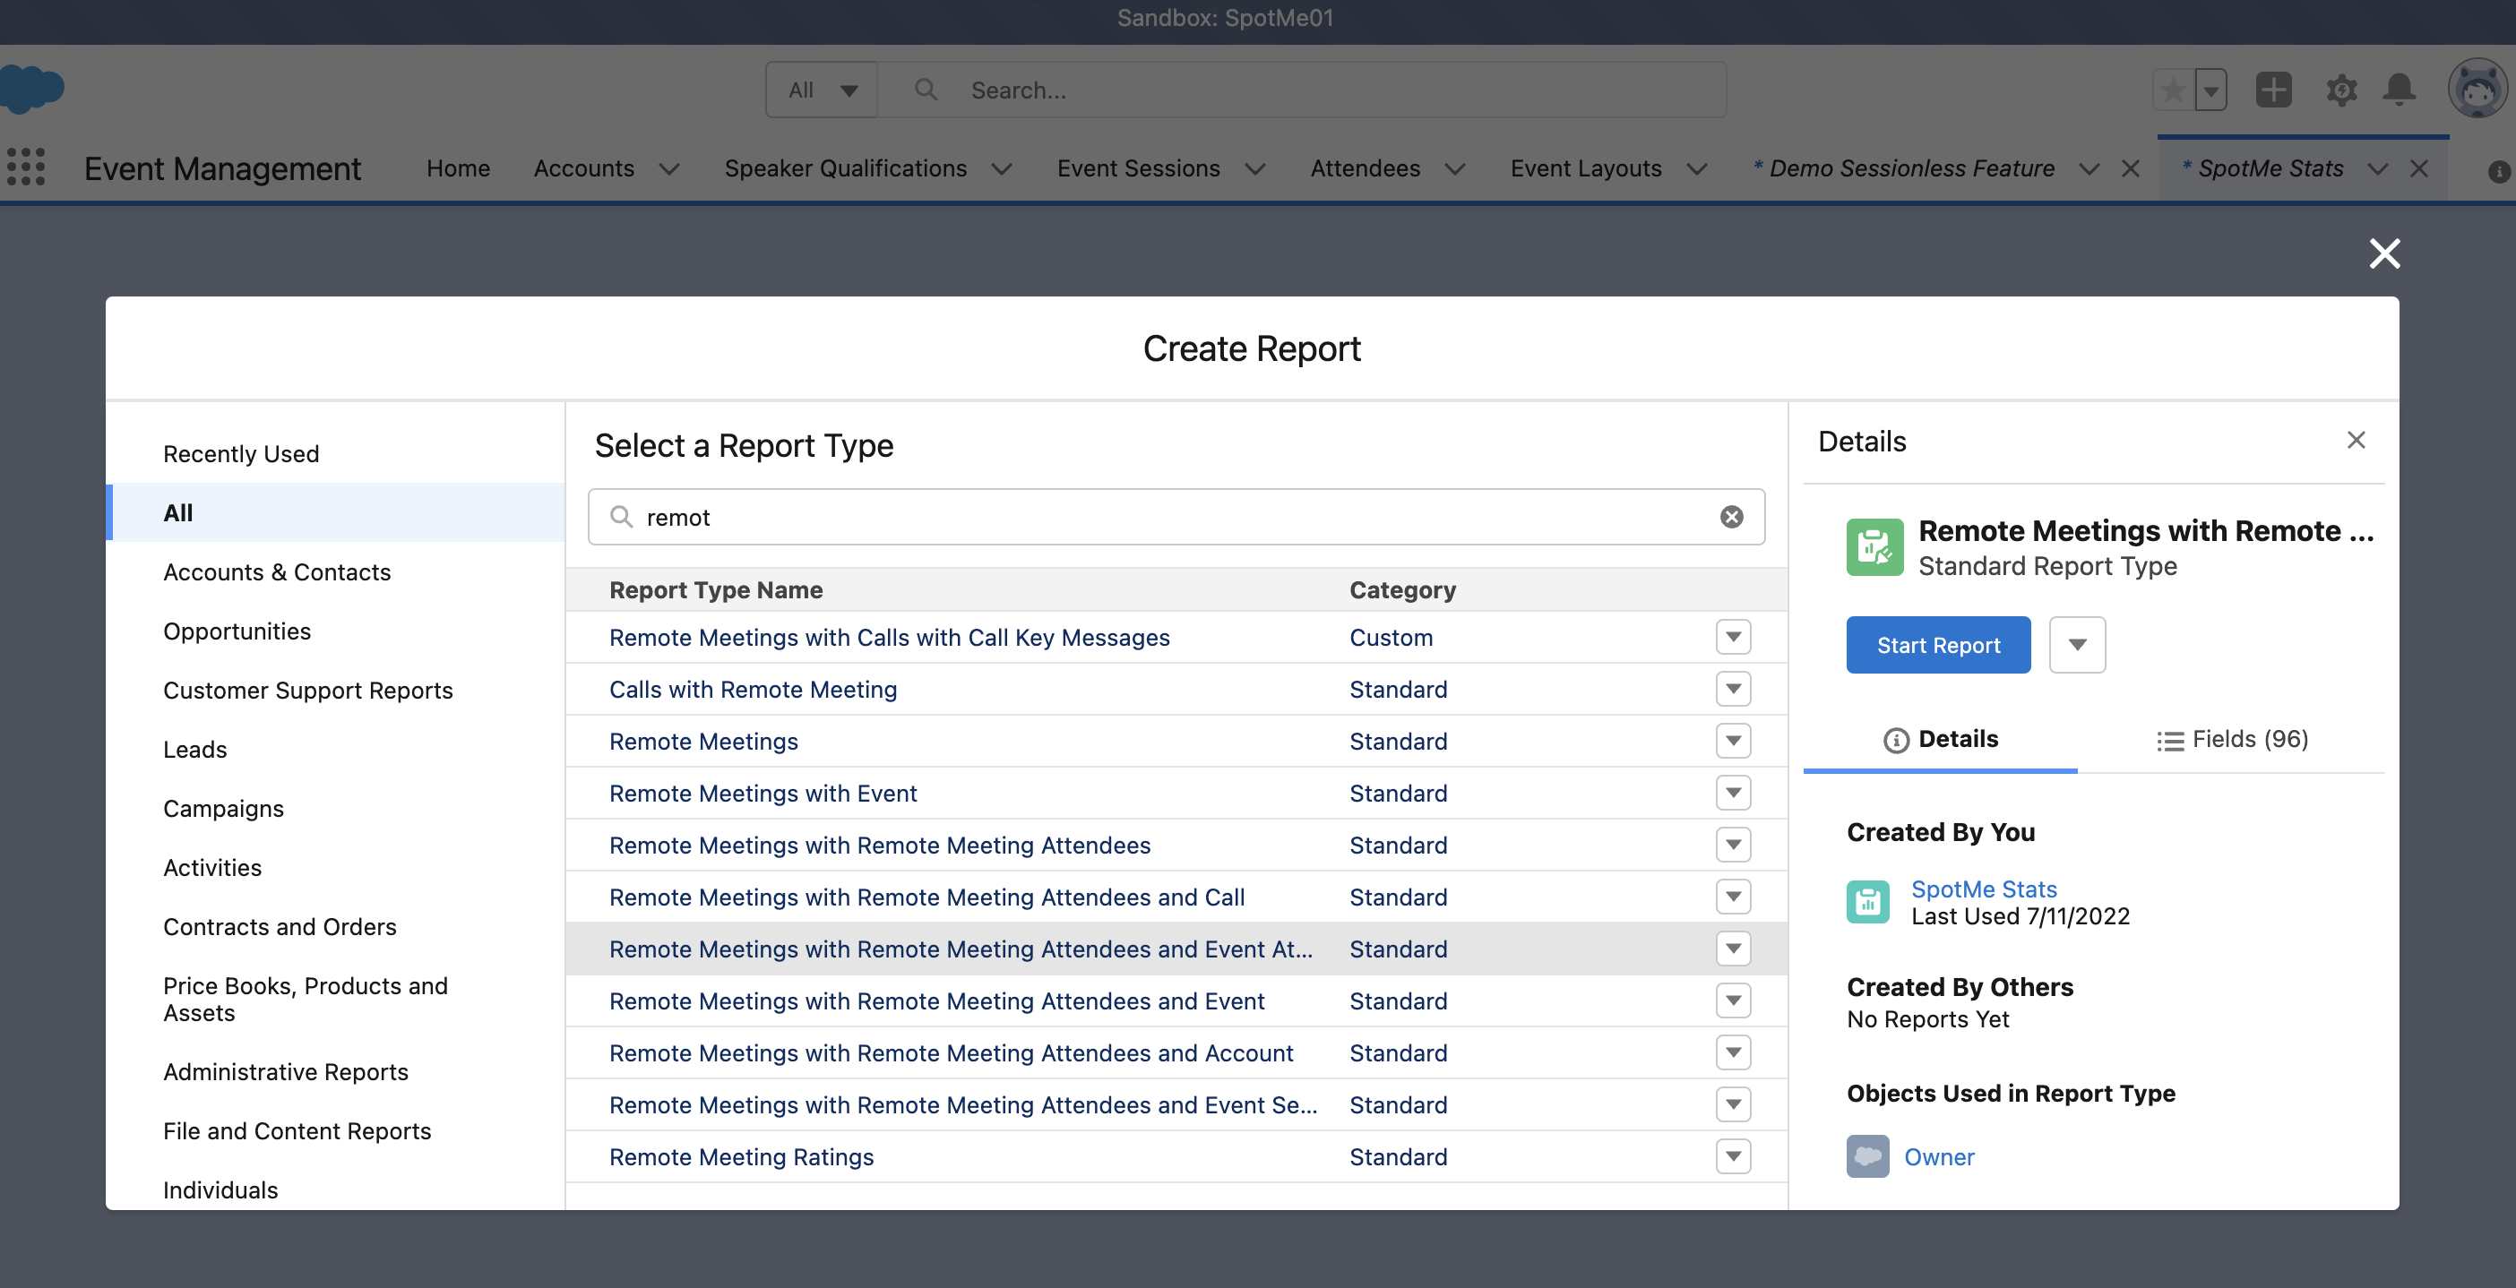
Task: Click the report type search field
Action: tap(1176, 517)
